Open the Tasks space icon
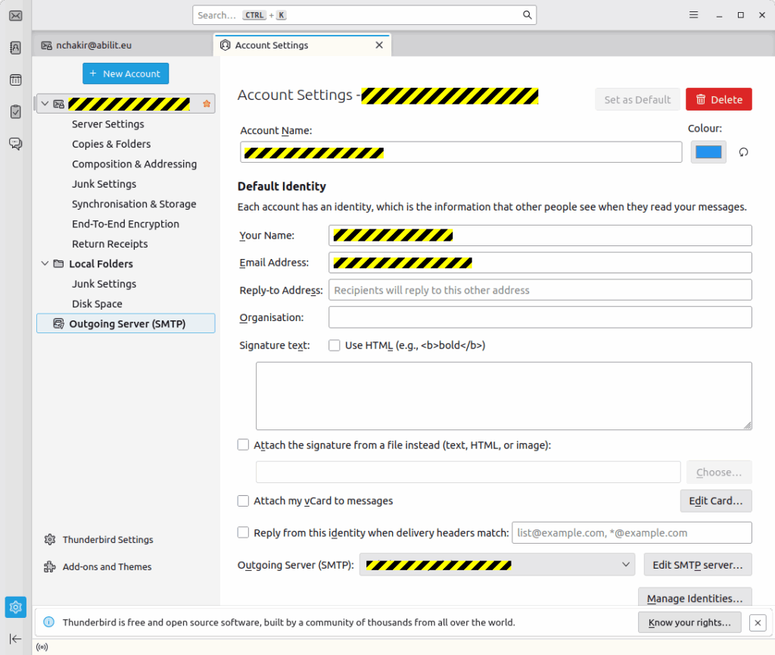Viewport: 775px width, 655px height. click(15, 111)
